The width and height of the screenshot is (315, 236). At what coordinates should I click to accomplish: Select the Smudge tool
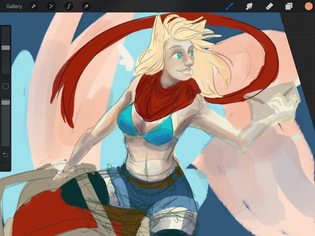pyautogui.click(x=249, y=6)
